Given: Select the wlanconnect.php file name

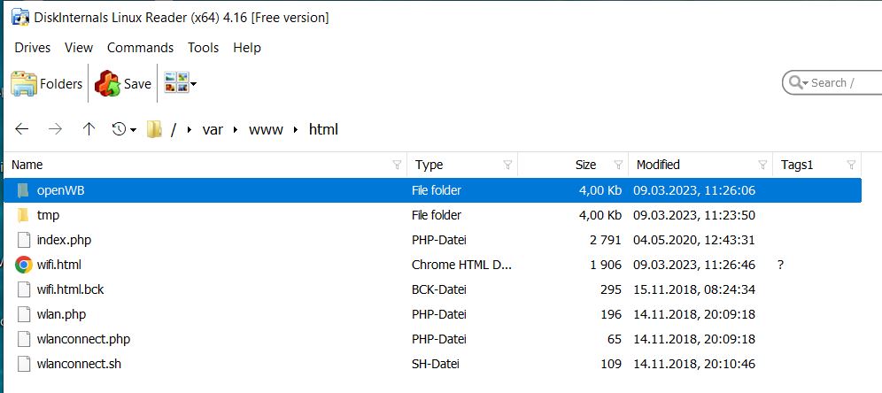Looking at the screenshot, I should [x=83, y=339].
